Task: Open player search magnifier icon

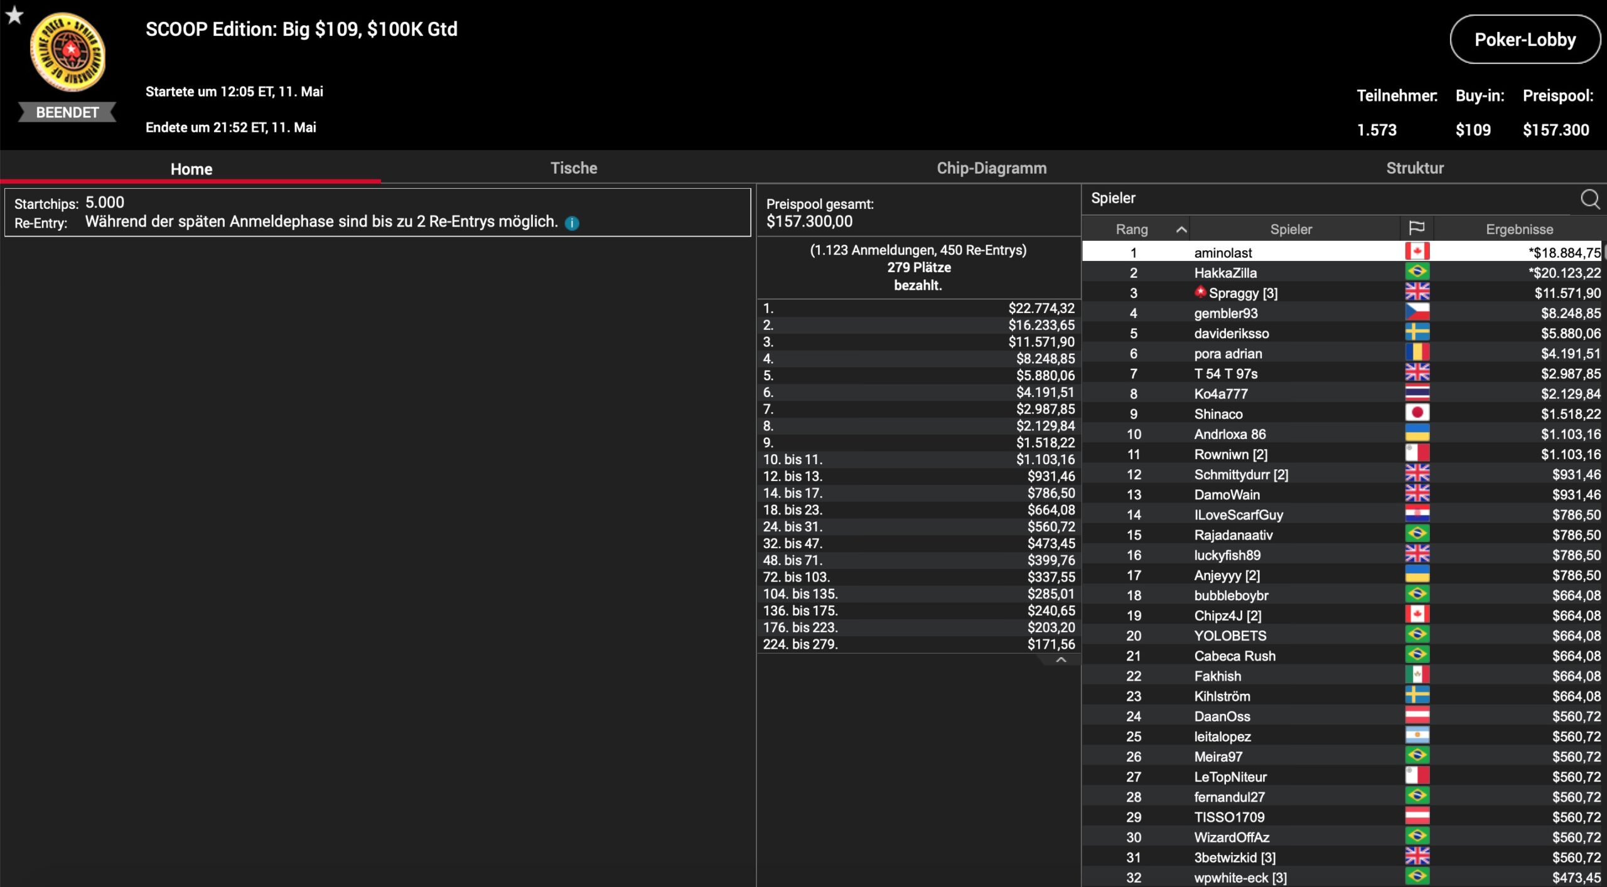Action: coord(1589,199)
